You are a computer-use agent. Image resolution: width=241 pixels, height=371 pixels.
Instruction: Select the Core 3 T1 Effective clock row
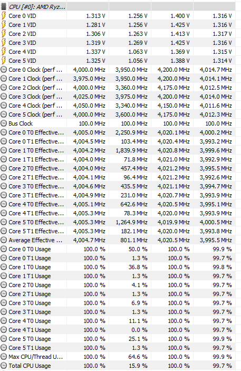click(x=118, y=195)
